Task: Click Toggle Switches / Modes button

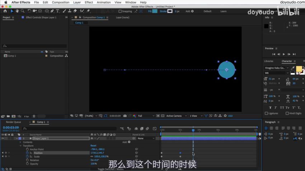Action: coord(111,169)
